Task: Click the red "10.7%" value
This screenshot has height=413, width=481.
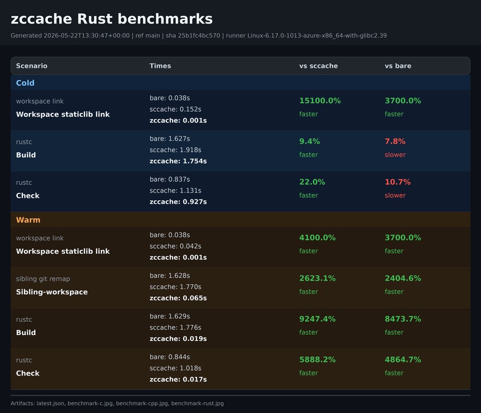Action: [x=398, y=182]
